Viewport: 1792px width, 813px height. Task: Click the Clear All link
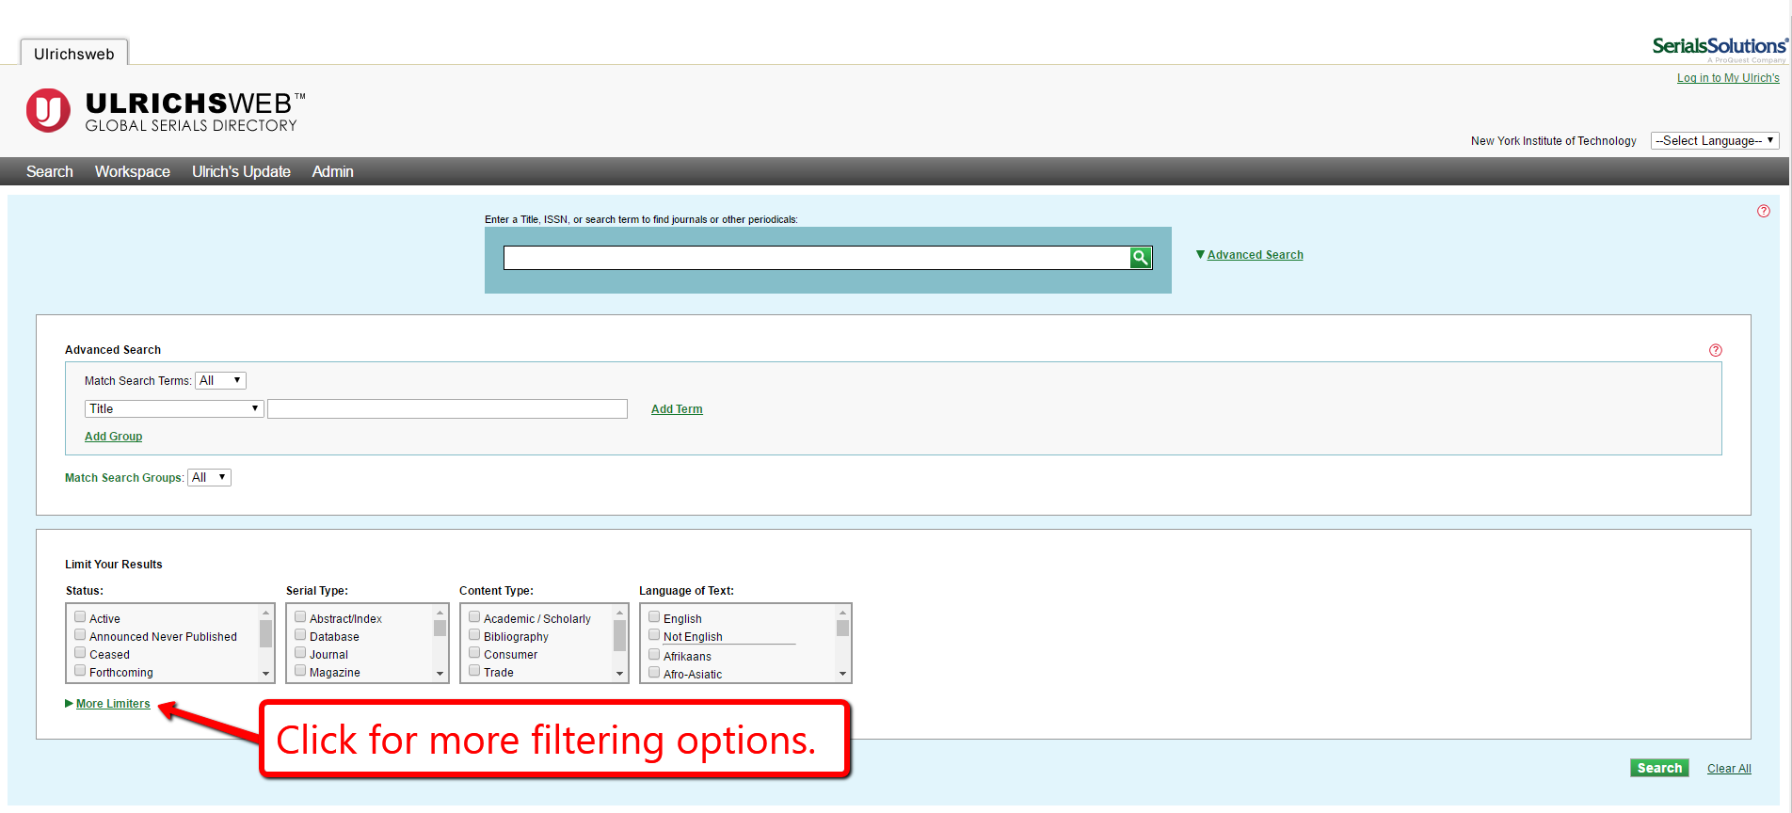[1729, 769]
